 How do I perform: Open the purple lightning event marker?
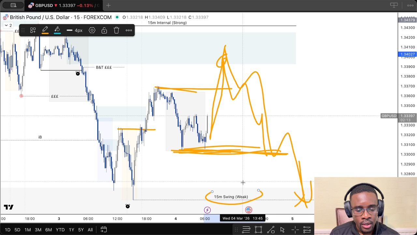coord(207,210)
